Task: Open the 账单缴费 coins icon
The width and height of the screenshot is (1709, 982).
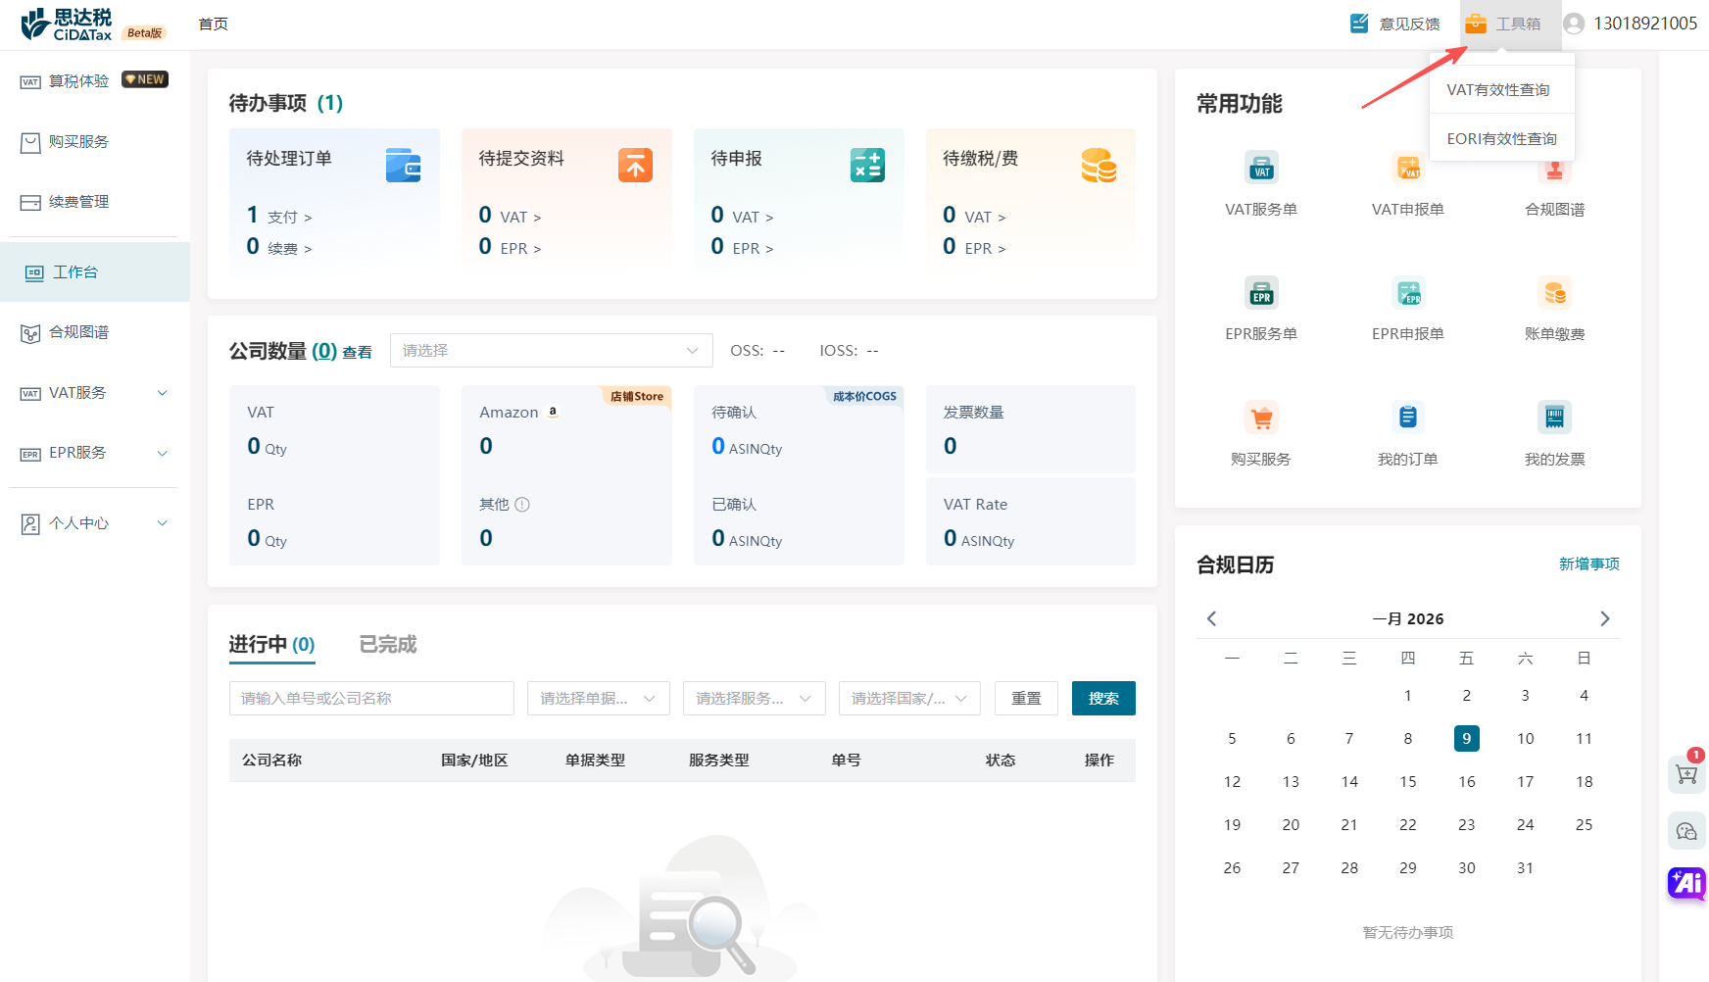Action: tap(1554, 293)
